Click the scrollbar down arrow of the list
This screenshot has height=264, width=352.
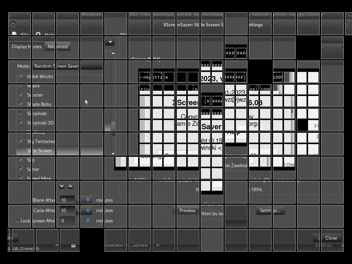[113, 154]
